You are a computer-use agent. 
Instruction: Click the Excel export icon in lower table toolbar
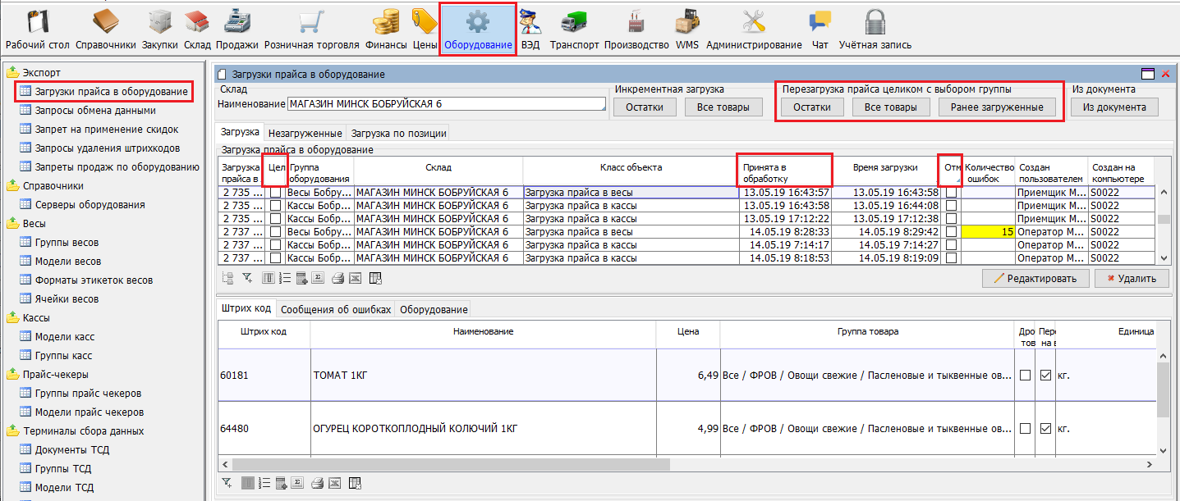tap(337, 482)
